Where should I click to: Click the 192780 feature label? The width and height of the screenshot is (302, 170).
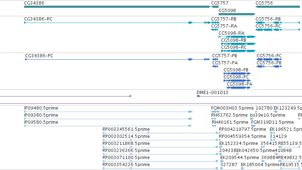[264, 108]
